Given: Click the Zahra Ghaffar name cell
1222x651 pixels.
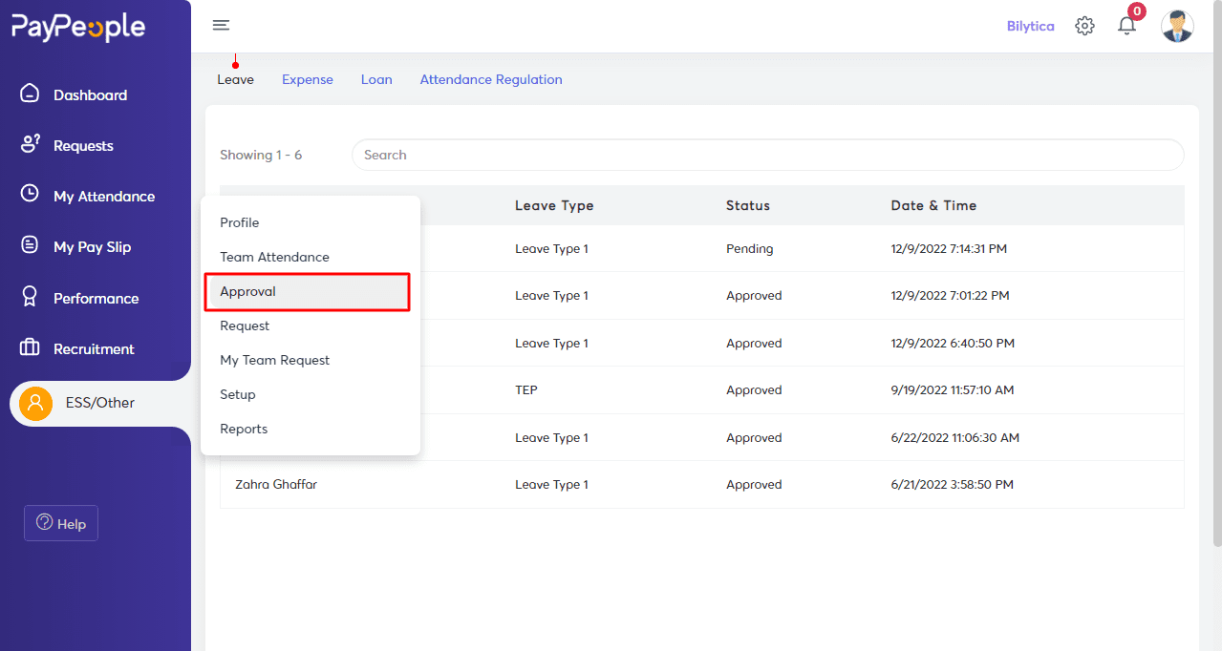Looking at the screenshot, I should click(x=276, y=484).
